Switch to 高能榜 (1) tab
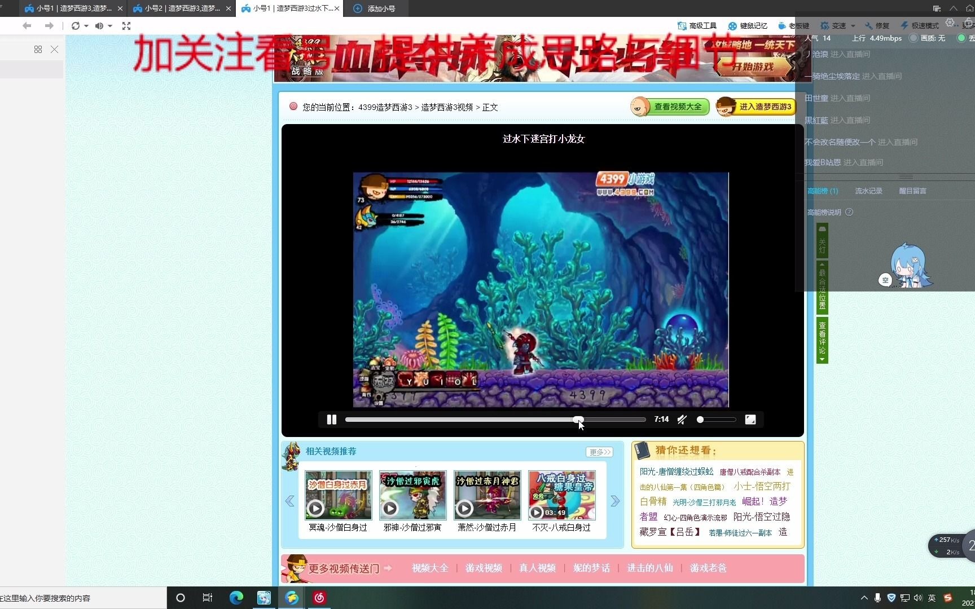 (x=823, y=191)
